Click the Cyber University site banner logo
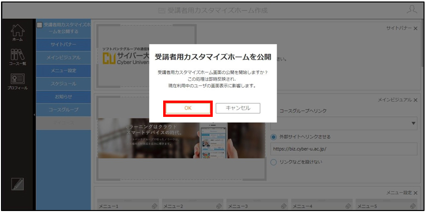The width and height of the screenshot is (425, 213). click(x=126, y=57)
